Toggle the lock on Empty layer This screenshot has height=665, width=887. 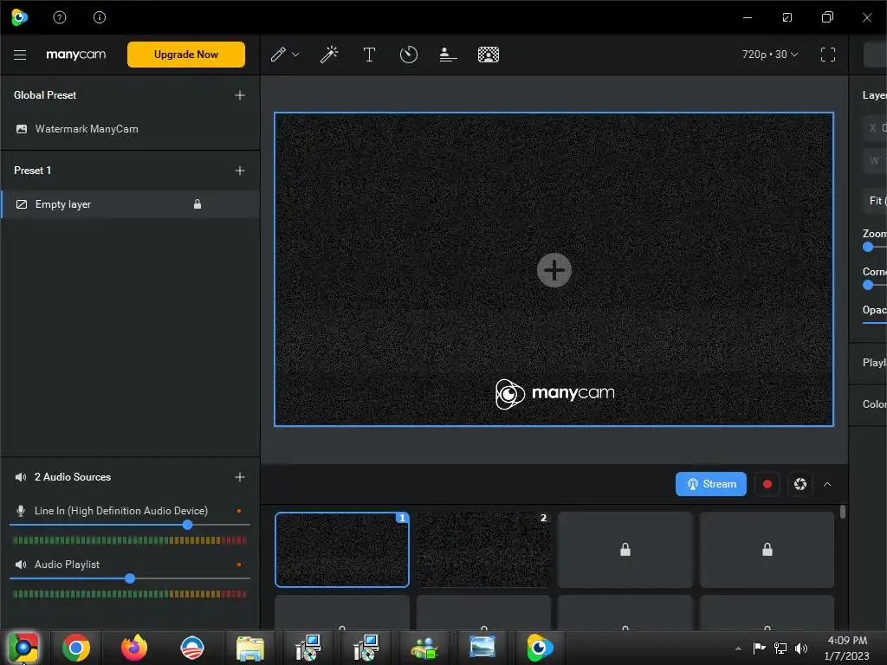197,204
